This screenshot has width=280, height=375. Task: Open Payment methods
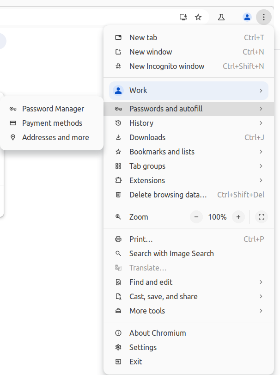coord(52,123)
